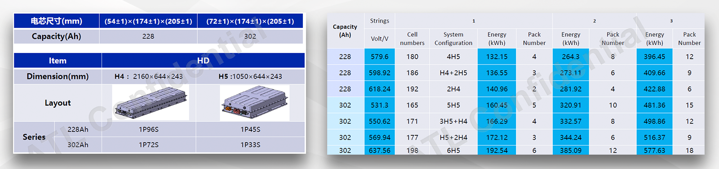
Task: Click the 422.88 energy cell
Action: click(x=654, y=89)
